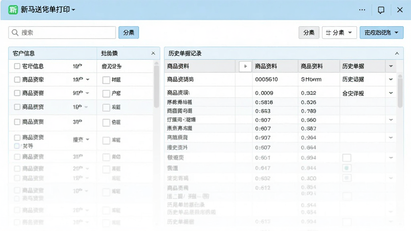This screenshot has width=411, height=231.
Task: Open the dropdown arrow in table header row
Action: tap(391, 66)
